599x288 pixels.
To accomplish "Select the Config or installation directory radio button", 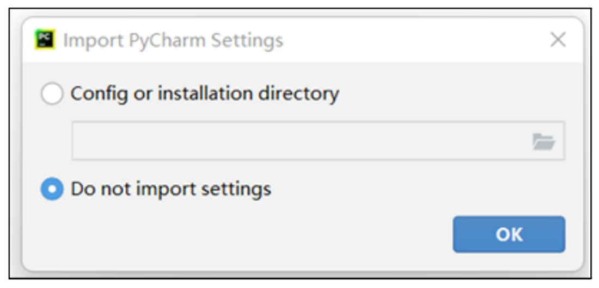I will coord(52,94).
